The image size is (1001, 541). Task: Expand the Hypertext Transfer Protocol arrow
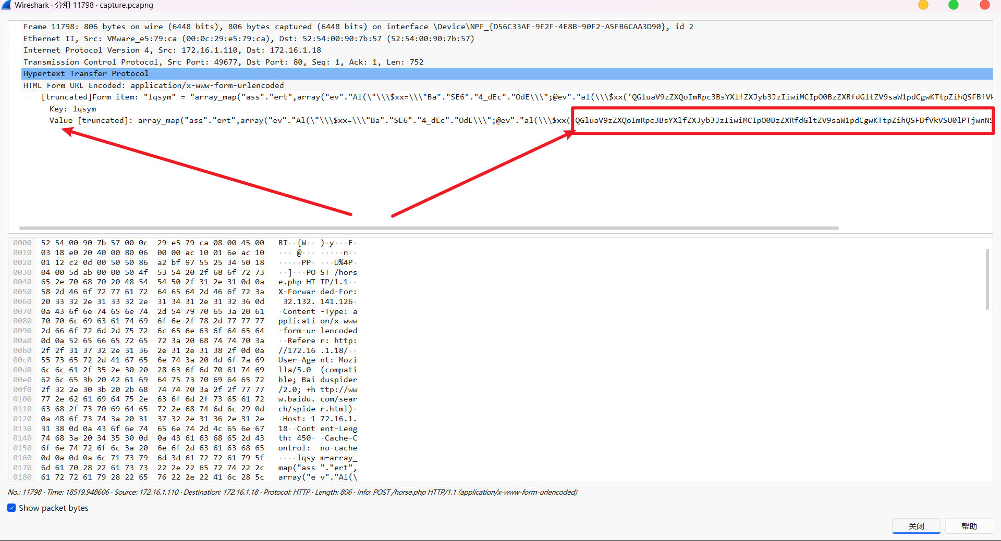point(16,73)
